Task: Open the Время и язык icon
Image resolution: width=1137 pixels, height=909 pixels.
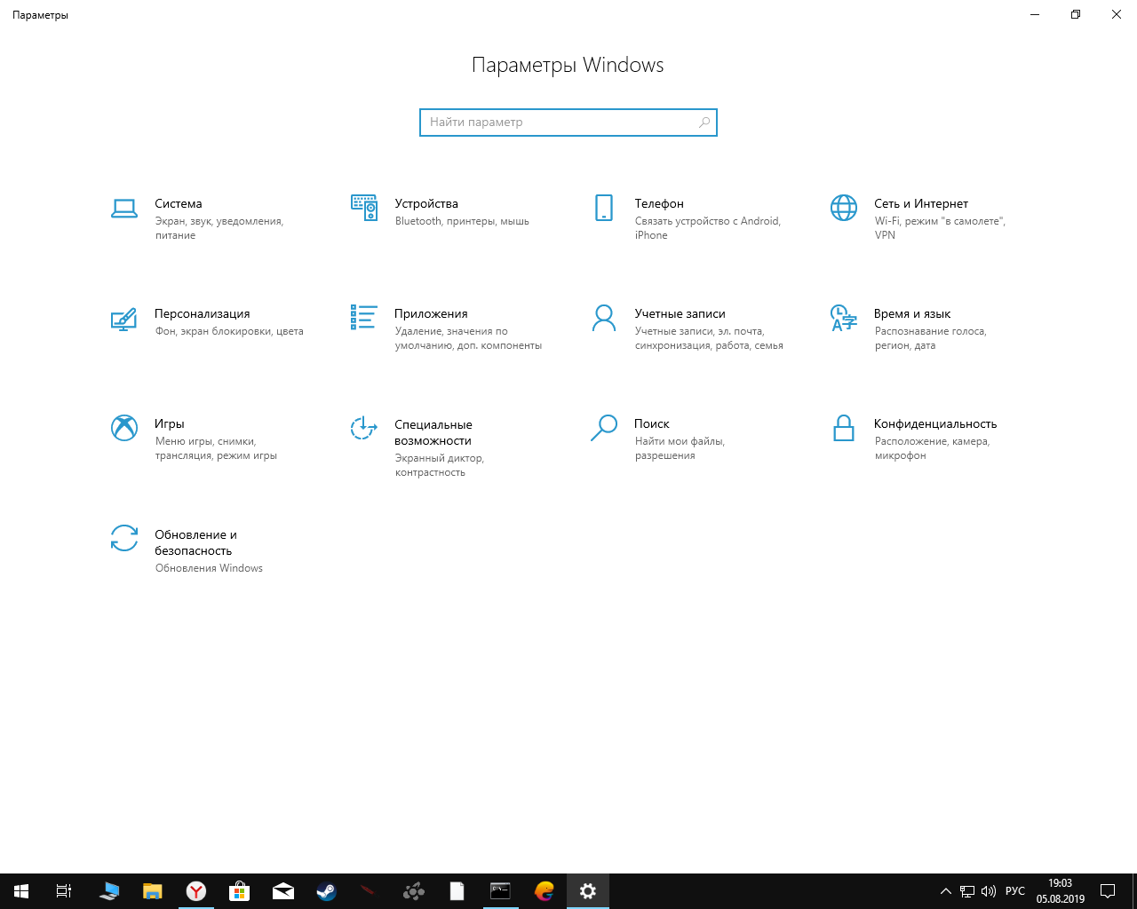Action: tap(844, 318)
